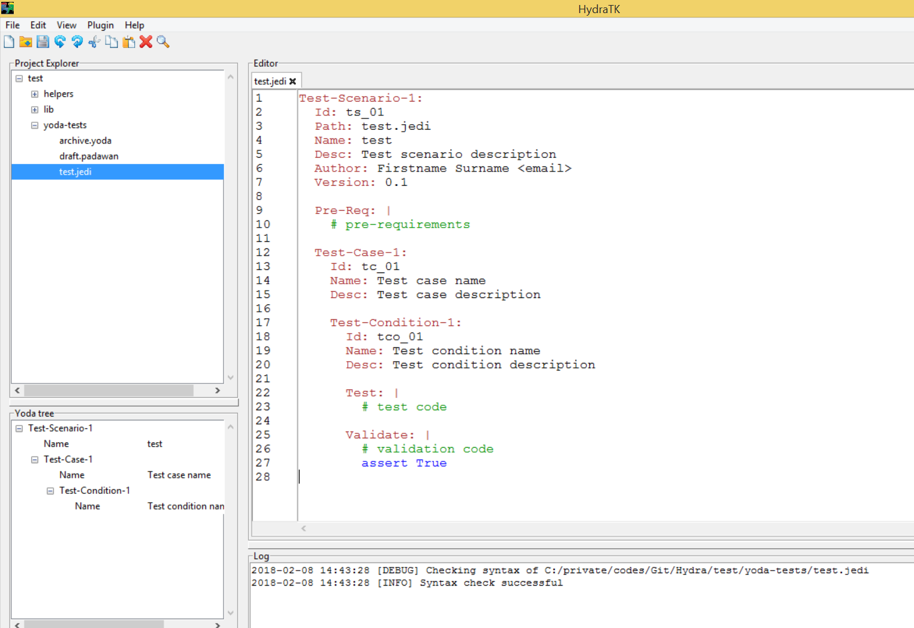Click Yoda tree scroll down arrow
The height and width of the screenshot is (628, 914).
coord(230,613)
